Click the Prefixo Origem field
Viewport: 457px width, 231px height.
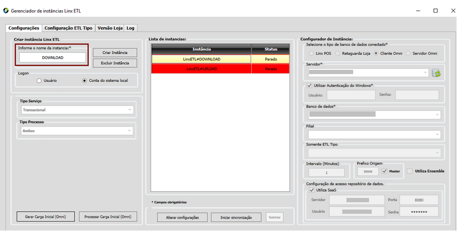click(368, 172)
